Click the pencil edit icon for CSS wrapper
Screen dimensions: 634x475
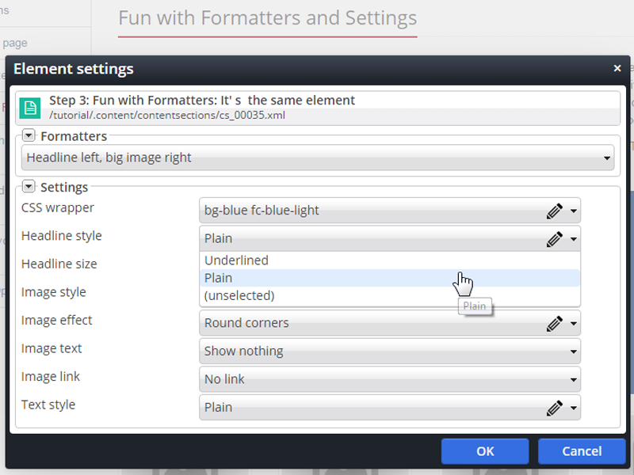click(x=554, y=211)
